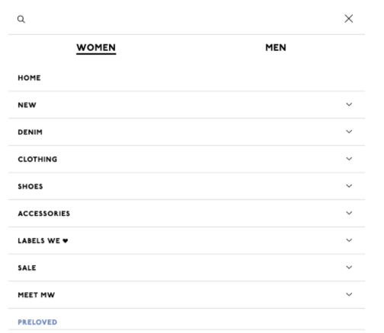Select the WOMEN tab
Viewport: 384px width, 333px height.
(96, 48)
